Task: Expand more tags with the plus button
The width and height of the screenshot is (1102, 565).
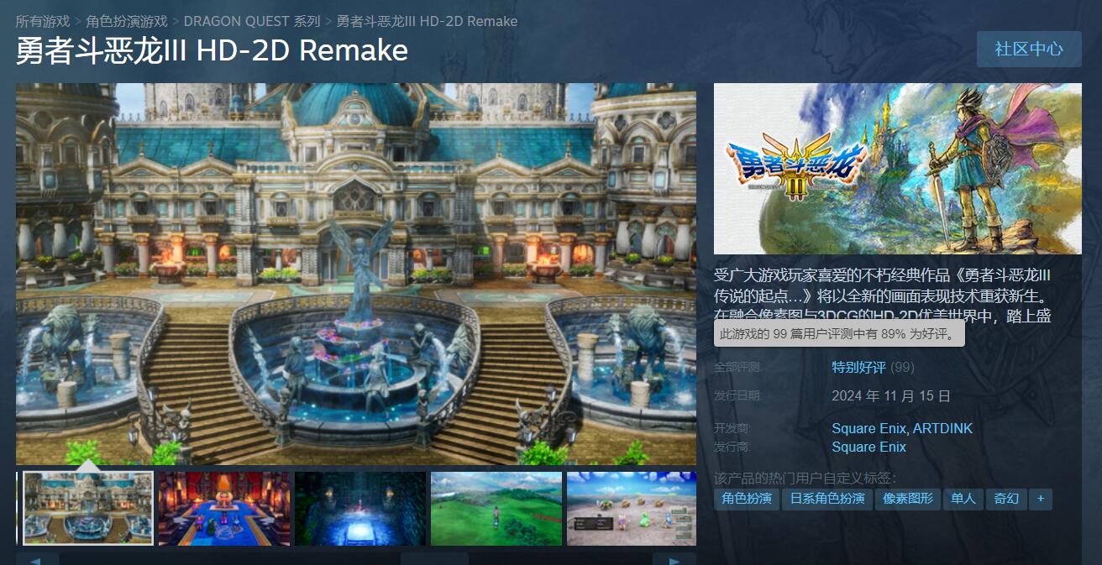Action: pos(1040,499)
